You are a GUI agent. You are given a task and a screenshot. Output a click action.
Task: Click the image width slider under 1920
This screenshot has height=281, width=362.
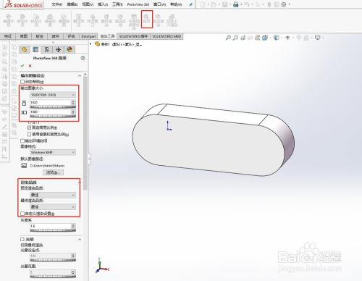(53, 107)
